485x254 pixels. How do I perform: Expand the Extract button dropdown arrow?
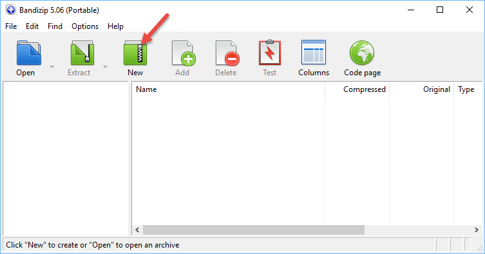click(x=105, y=67)
